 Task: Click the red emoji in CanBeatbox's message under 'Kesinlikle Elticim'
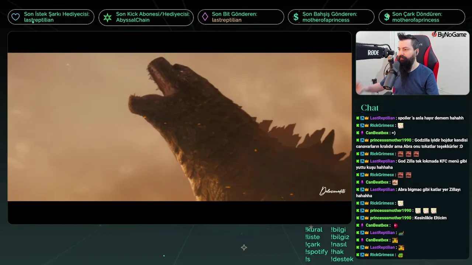[395, 225]
